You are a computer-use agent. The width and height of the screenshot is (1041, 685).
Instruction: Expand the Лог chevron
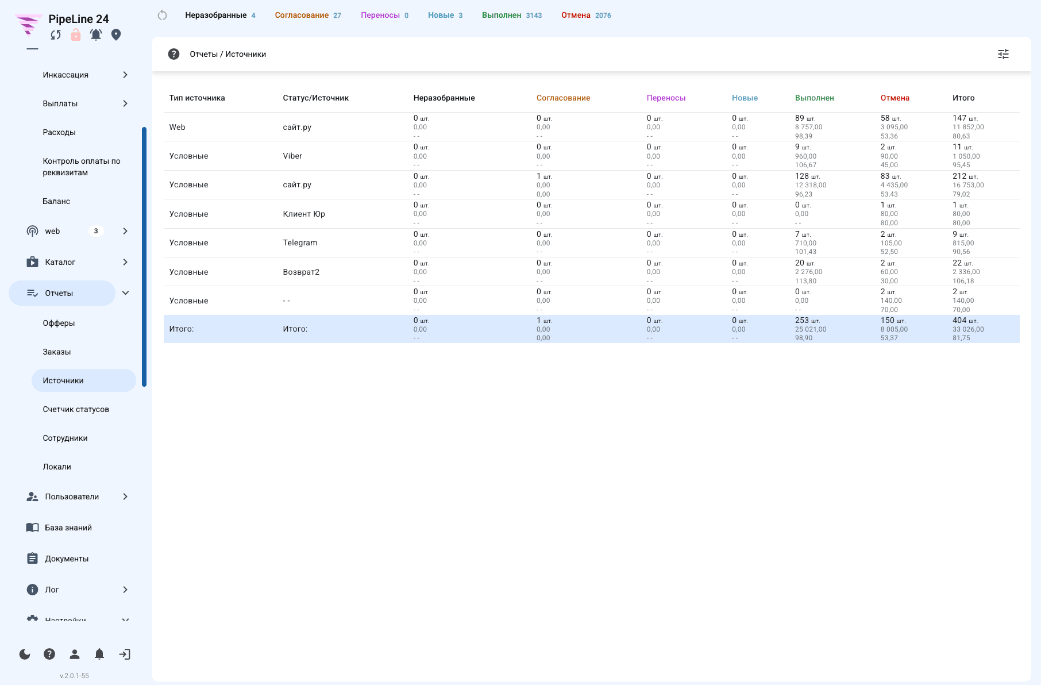coord(125,590)
